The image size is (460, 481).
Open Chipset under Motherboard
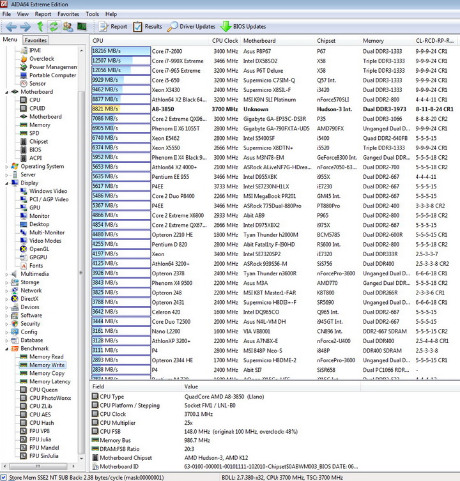pyautogui.click(x=39, y=141)
